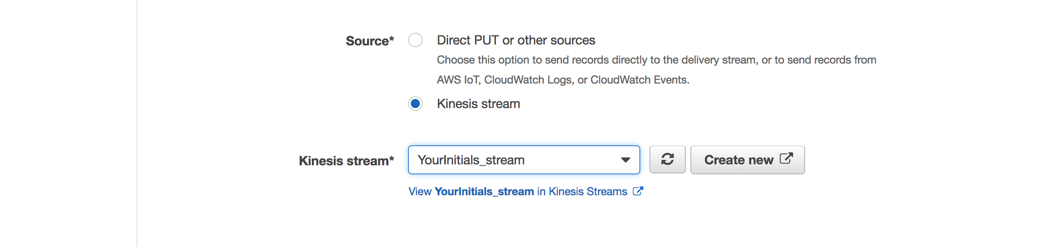The height and width of the screenshot is (247, 1062).
Task: Click the Create new button
Action: tap(748, 159)
